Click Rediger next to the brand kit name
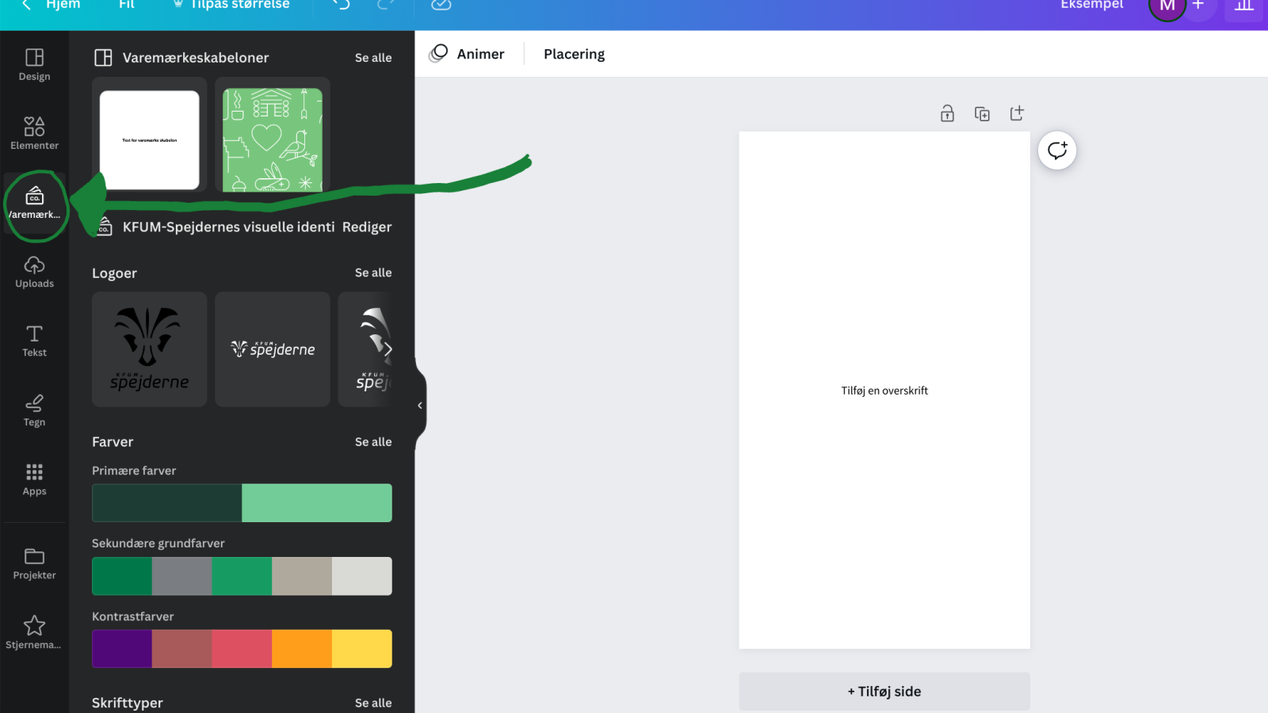Viewport: 1268px width, 713px height. (x=367, y=227)
